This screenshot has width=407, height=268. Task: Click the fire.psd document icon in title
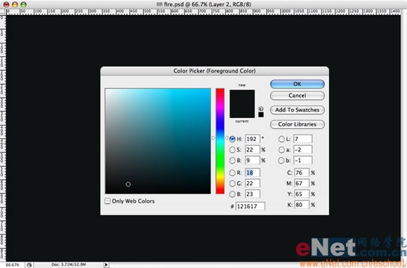coord(159,4)
